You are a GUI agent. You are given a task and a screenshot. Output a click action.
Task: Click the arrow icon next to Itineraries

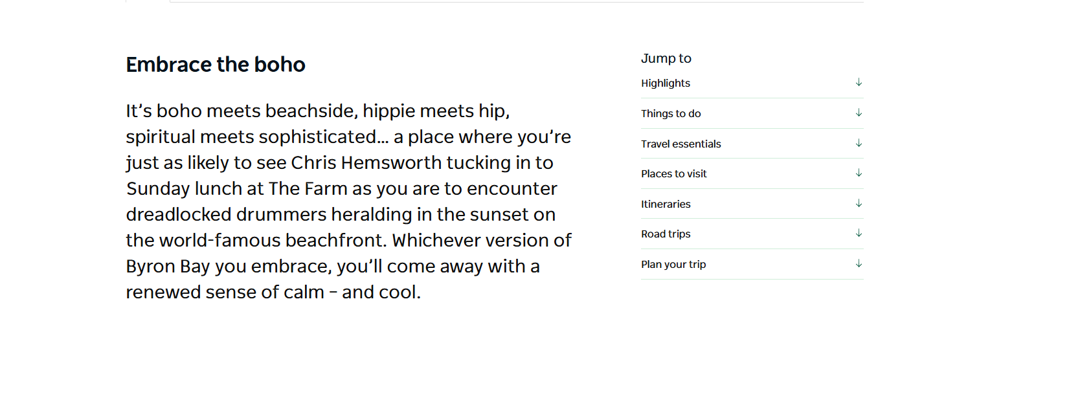(859, 204)
